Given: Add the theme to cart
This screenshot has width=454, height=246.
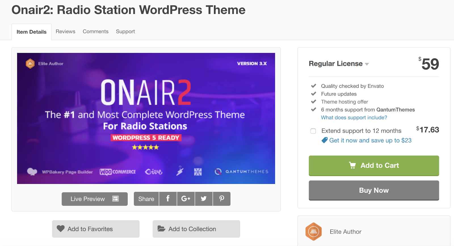Looking at the screenshot, I should [374, 166].
